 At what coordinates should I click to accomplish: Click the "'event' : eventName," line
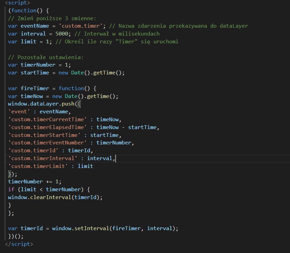click(39, 112)
